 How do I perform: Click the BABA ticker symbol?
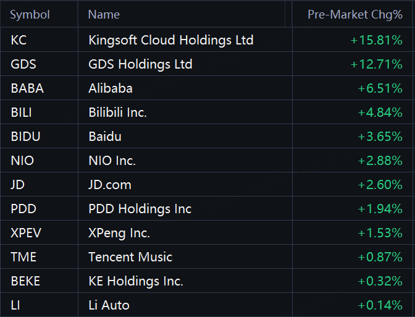27,88
